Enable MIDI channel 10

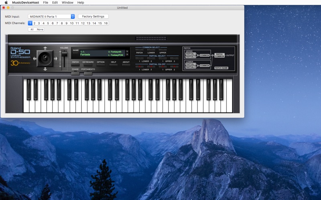coord(72,23)
